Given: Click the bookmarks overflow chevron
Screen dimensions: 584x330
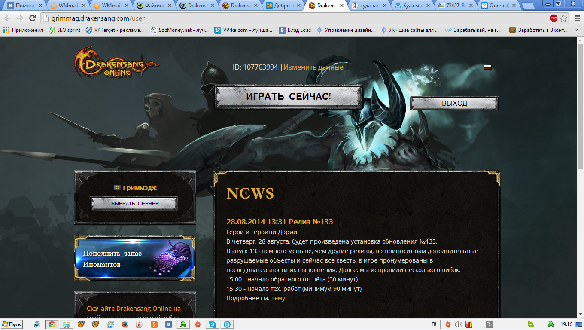Looking at the screenshot, I should 577,30.
